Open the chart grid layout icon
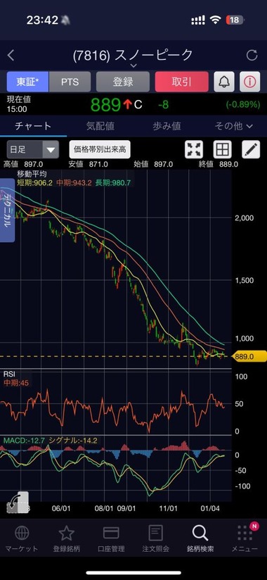 coord(222,149)
